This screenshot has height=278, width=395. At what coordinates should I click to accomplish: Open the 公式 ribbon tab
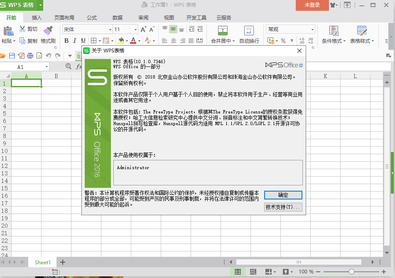click(92, 17)
